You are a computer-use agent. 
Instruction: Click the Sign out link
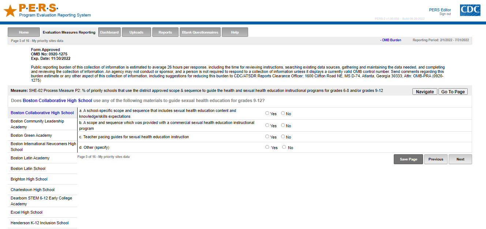445,14
